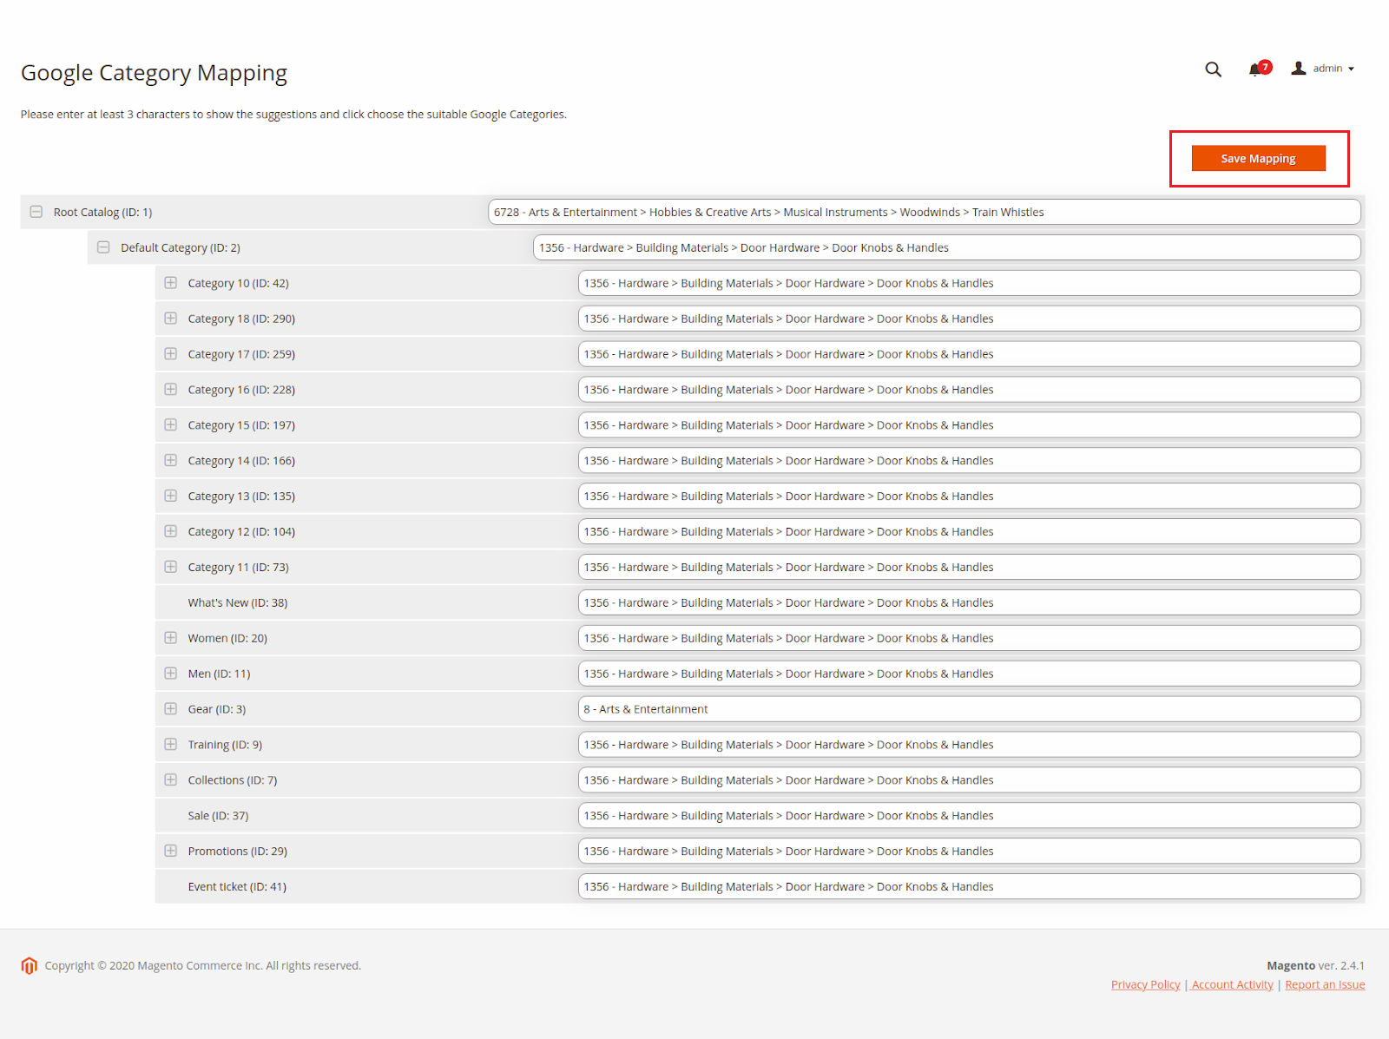Expand the Training (ID: 9) category

point(171,745)
